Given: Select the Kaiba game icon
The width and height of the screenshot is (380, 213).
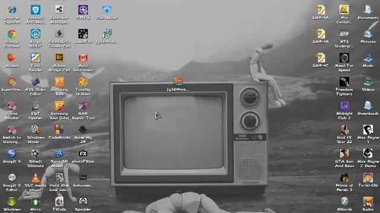Looking at the screenshot, I should [x=368, y=201].
